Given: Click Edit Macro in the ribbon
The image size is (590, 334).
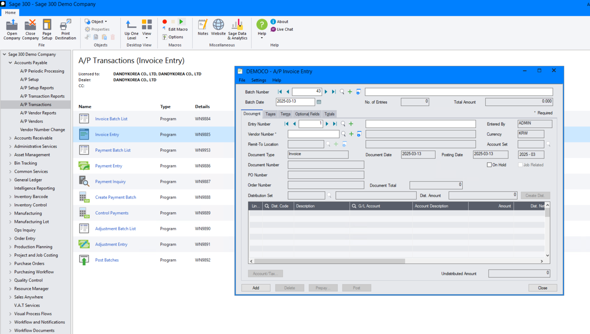Looking at the screenshot, I should pos(175,29).
